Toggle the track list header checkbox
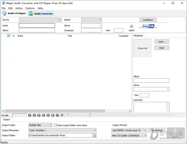Viewport: 187px width, 144px height. 9,36
